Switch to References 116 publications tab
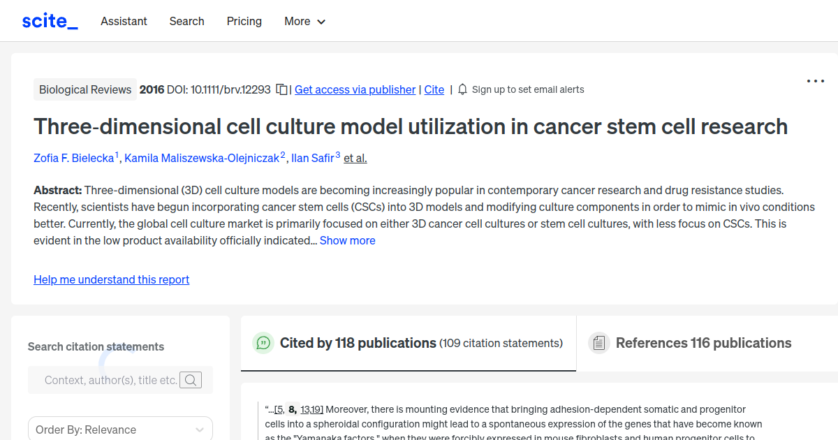 703,343
